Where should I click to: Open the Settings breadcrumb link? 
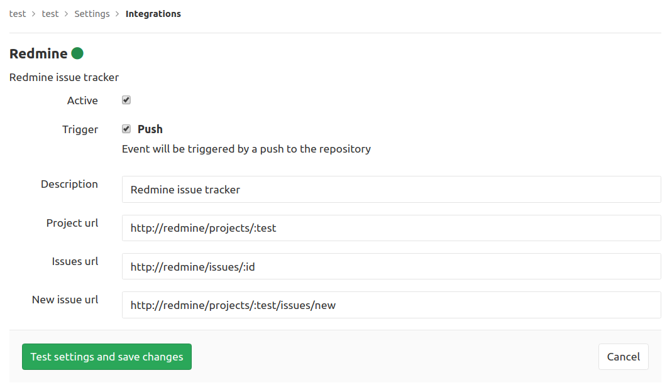[92, 14]
